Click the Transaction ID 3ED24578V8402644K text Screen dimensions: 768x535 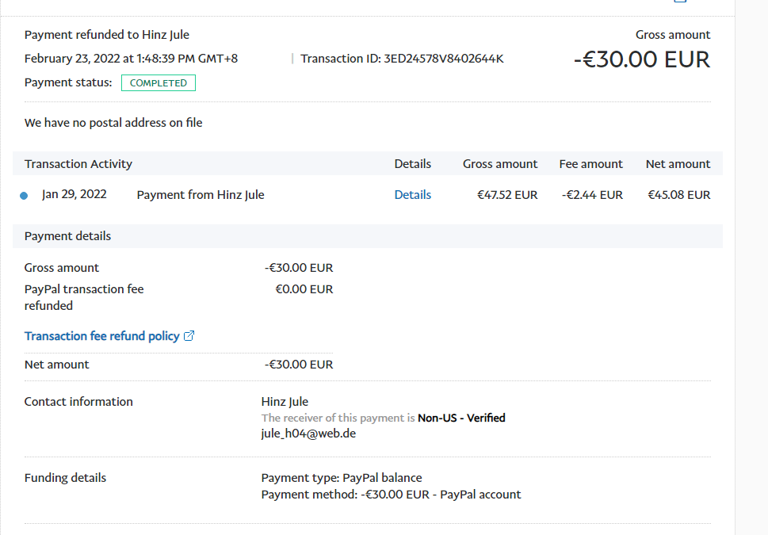(402, 59)
